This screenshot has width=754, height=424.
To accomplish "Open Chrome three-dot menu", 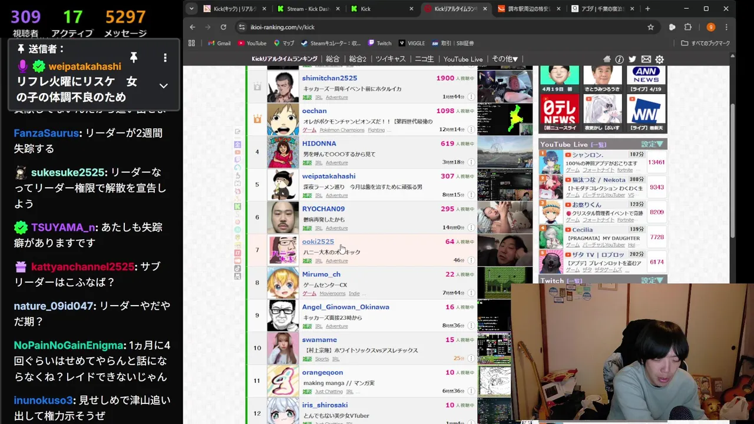I will click(726, 27).
